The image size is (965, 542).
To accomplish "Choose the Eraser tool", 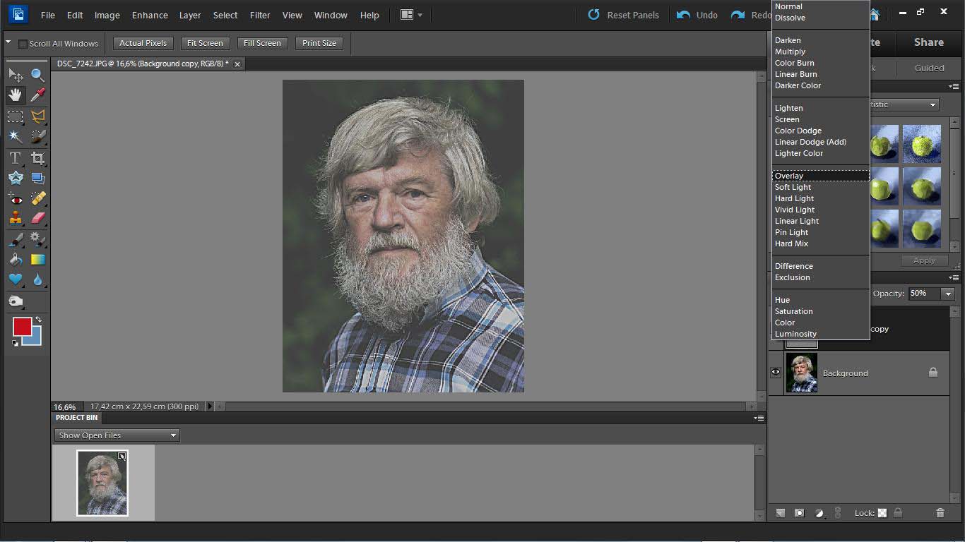I will point(37,219).
